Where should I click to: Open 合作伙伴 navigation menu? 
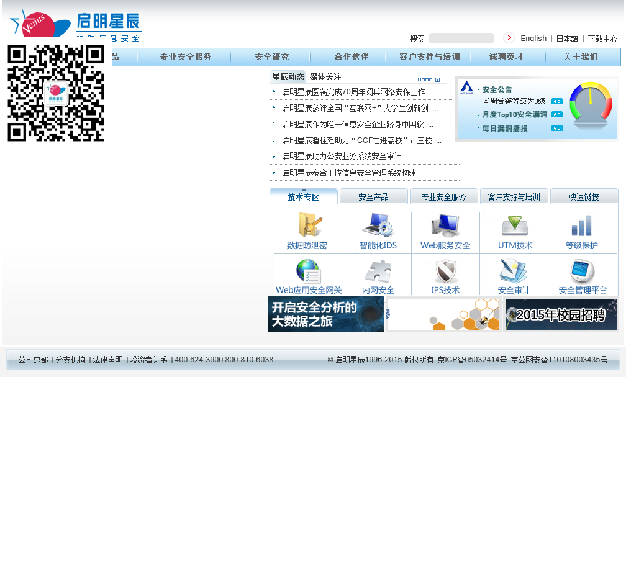352,57
